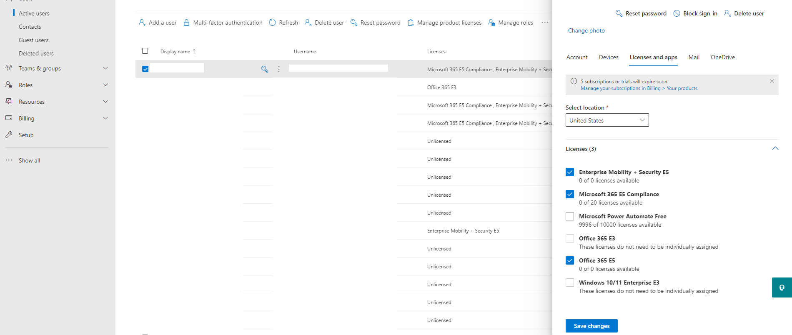Uncheck Enterprise Mobility + Security E5 license
This screenshot has height=335, width=792.
point(570,172)
